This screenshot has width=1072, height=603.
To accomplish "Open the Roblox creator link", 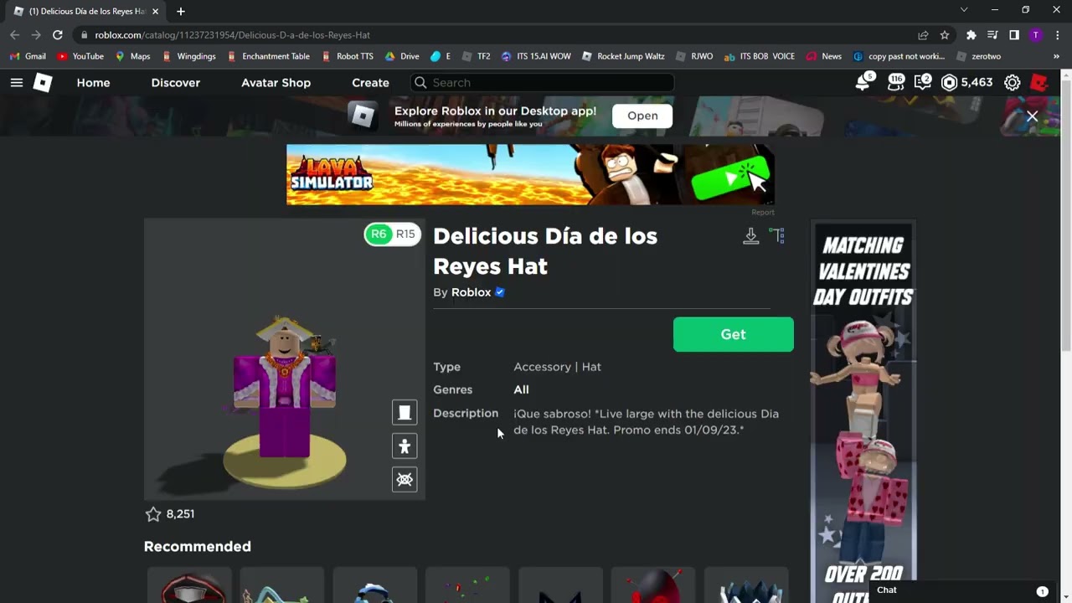I will [471, 292].
